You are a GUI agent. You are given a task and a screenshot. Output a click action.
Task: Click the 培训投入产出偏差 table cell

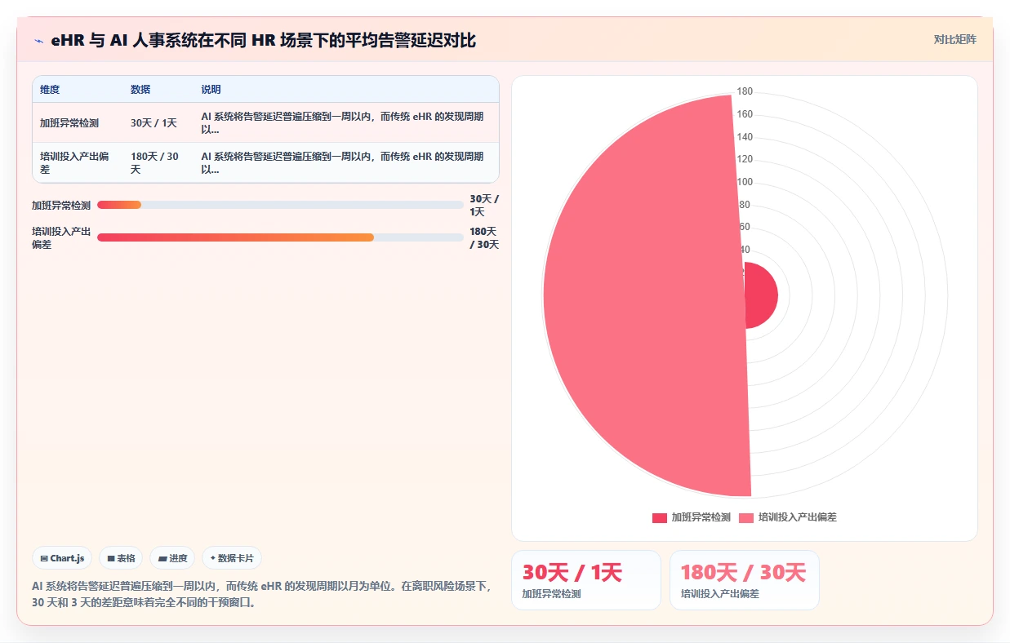tap(78, 162)
